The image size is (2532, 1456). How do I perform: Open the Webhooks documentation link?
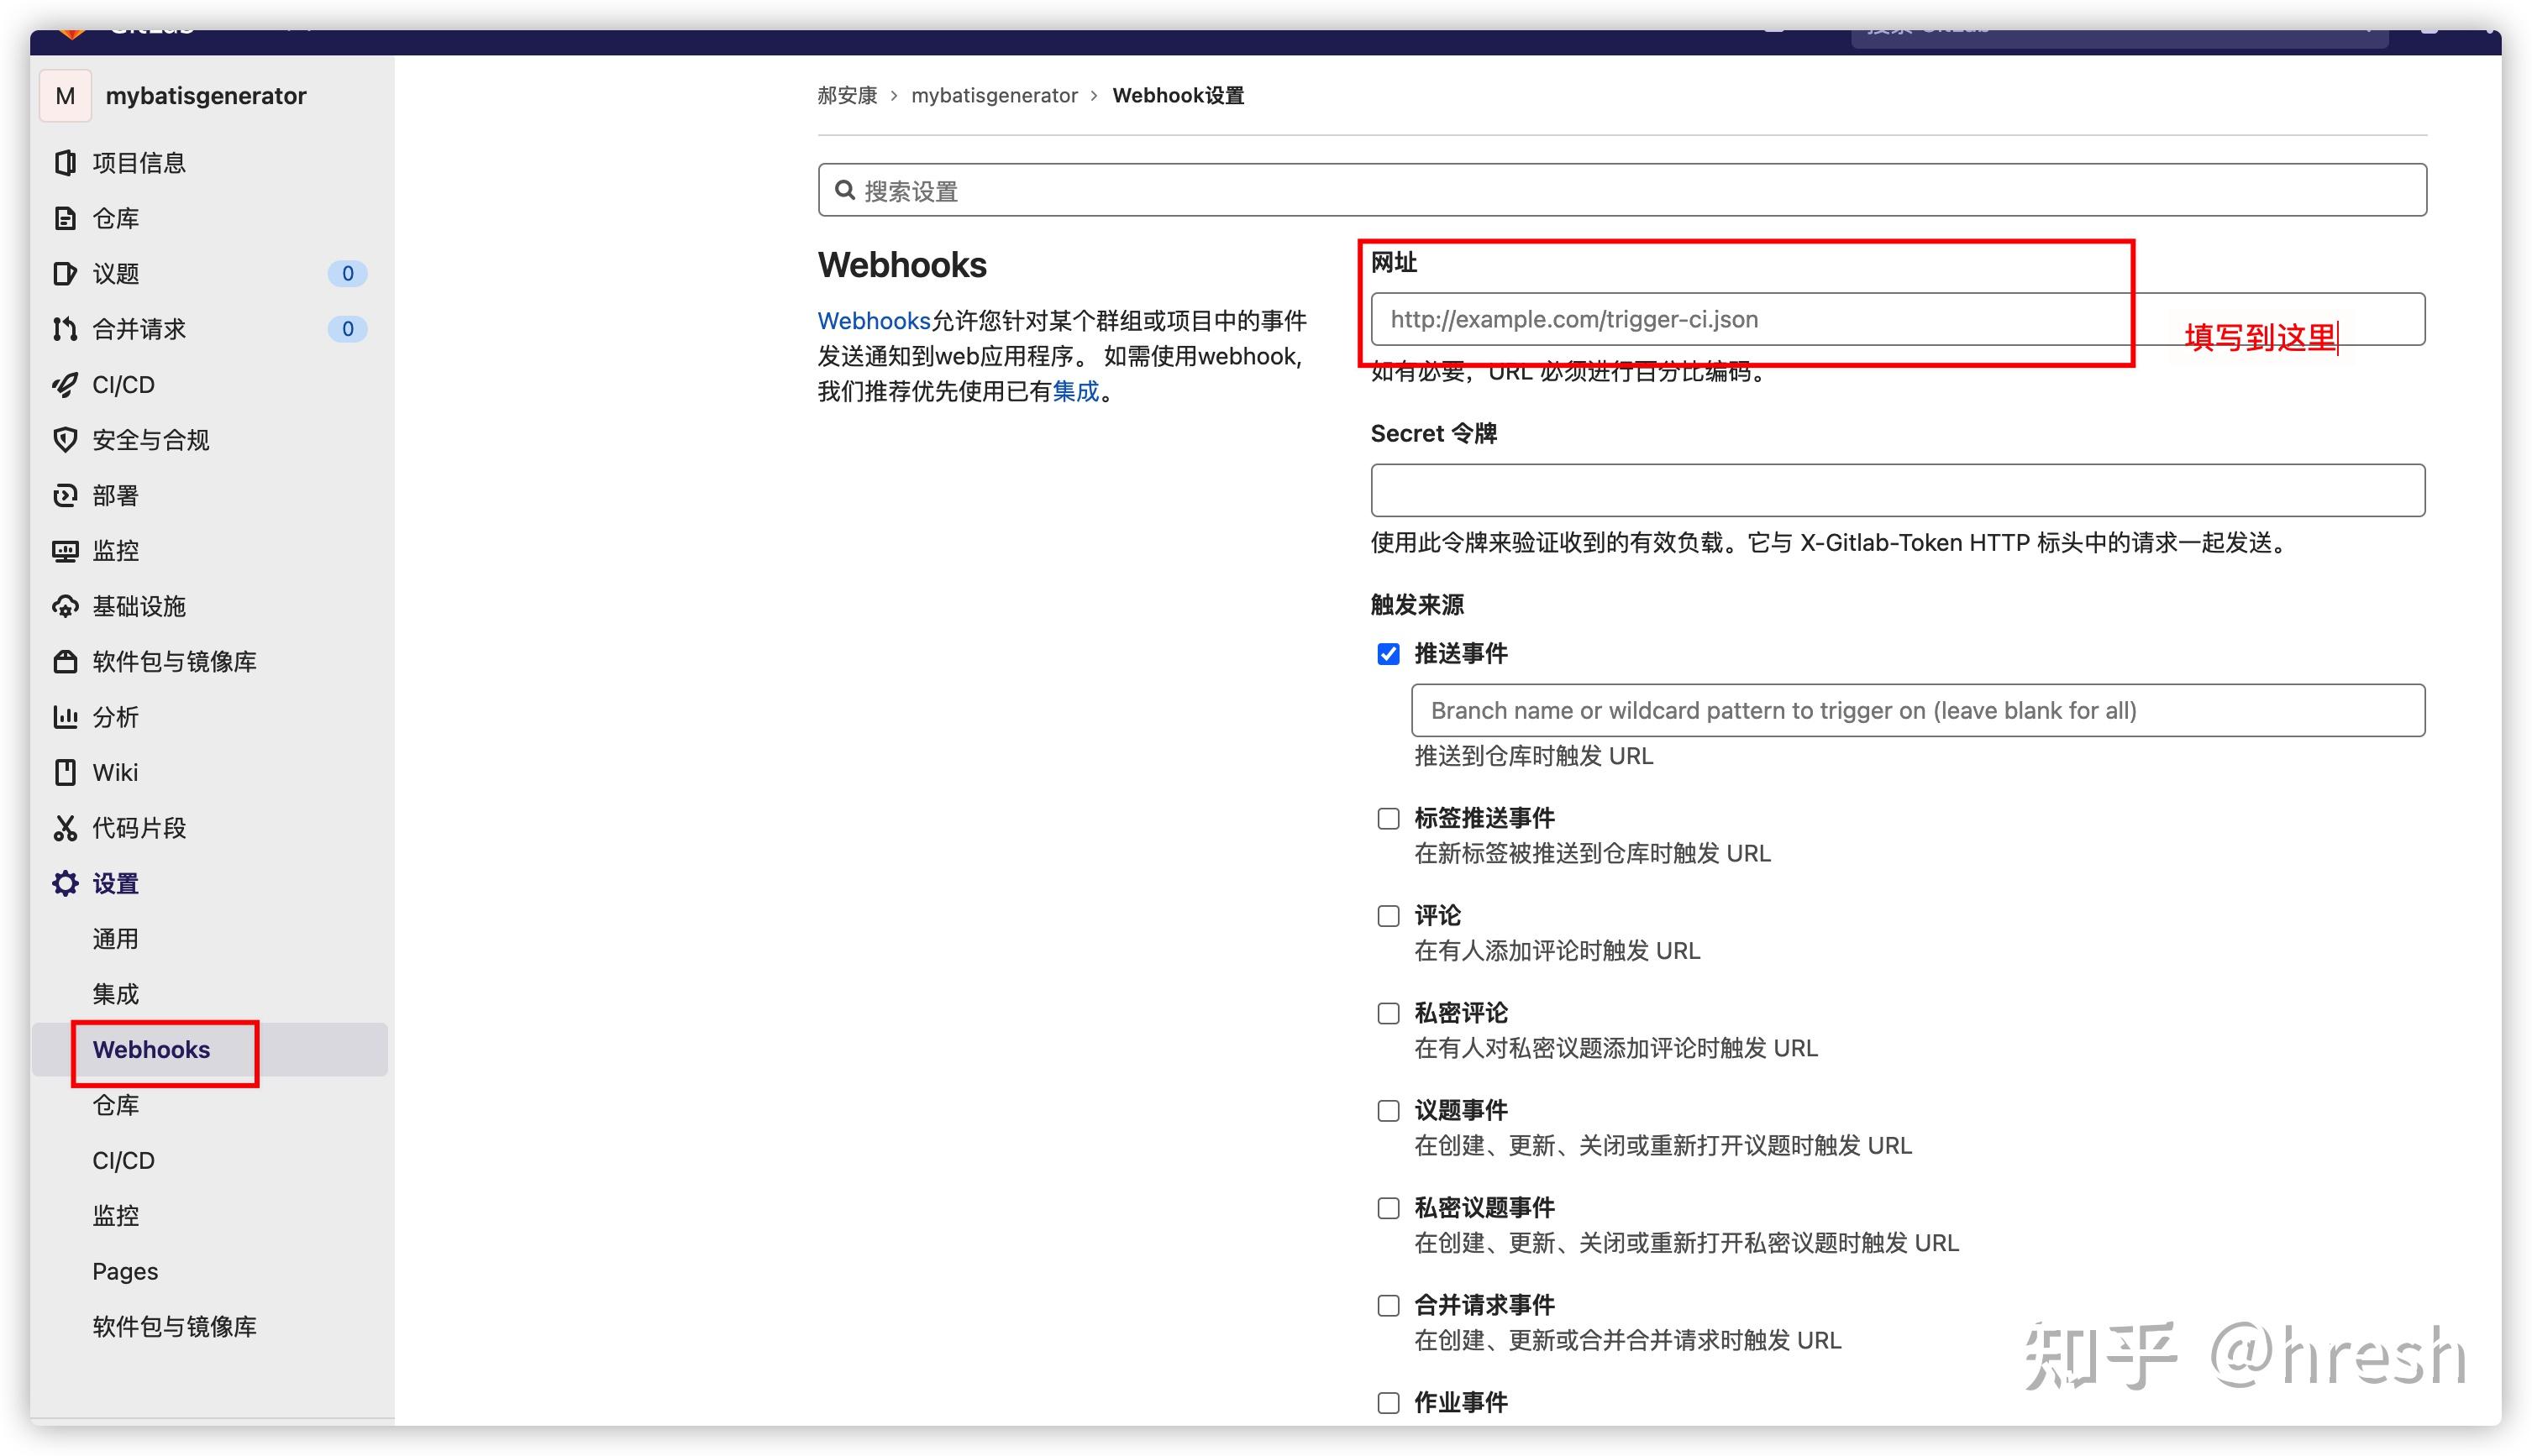click(x=874, y=320)
